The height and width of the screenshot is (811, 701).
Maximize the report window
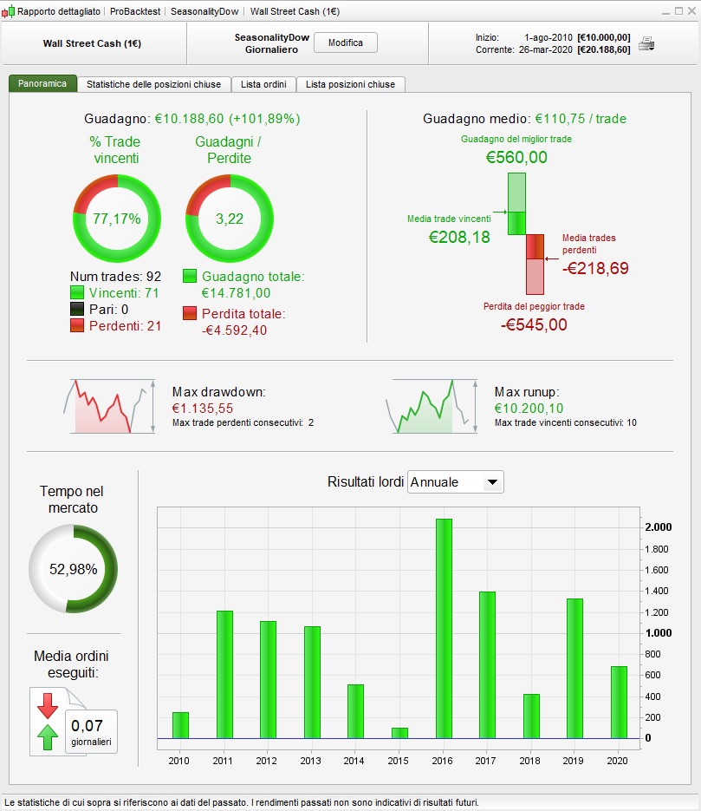[x=678, y=11]
